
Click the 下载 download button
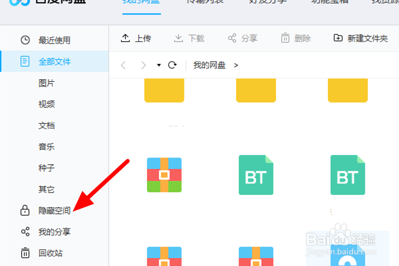tap(189, 39)
